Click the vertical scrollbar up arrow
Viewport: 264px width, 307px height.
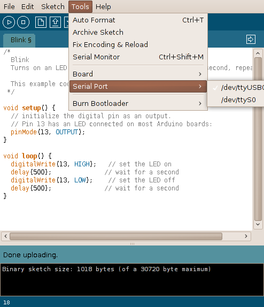tap(258, 53)
